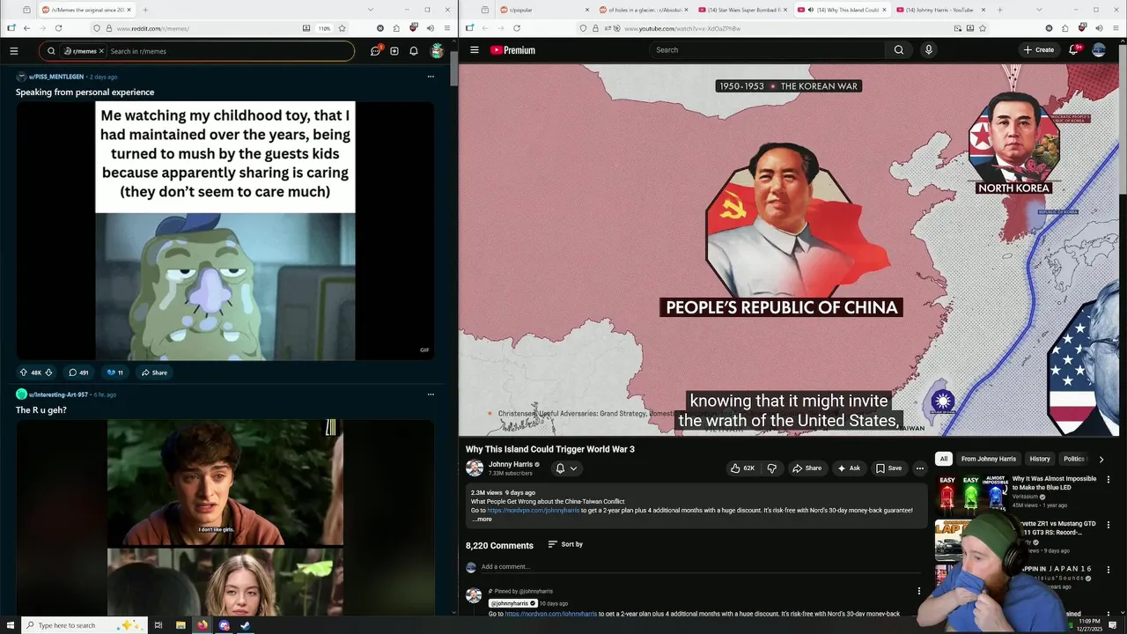Save the video to a playlist
This screenshot has height=634, width=1127.
888,468
